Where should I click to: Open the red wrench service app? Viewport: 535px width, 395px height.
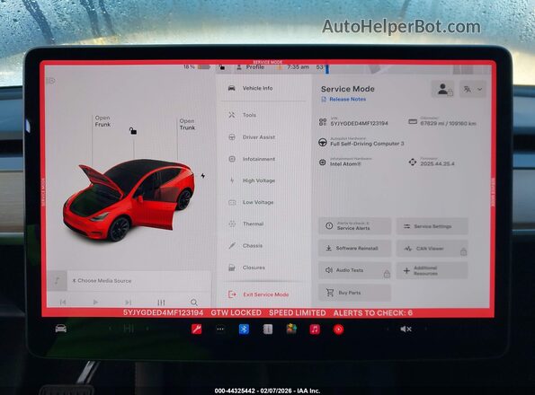point(197,329)
